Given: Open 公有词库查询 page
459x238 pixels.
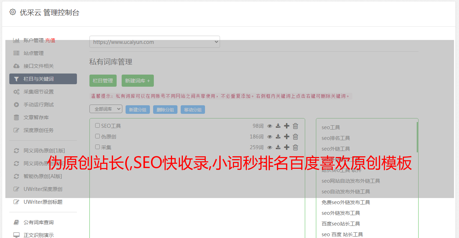Looking at the screenshot, I should [x=39, y=222].
